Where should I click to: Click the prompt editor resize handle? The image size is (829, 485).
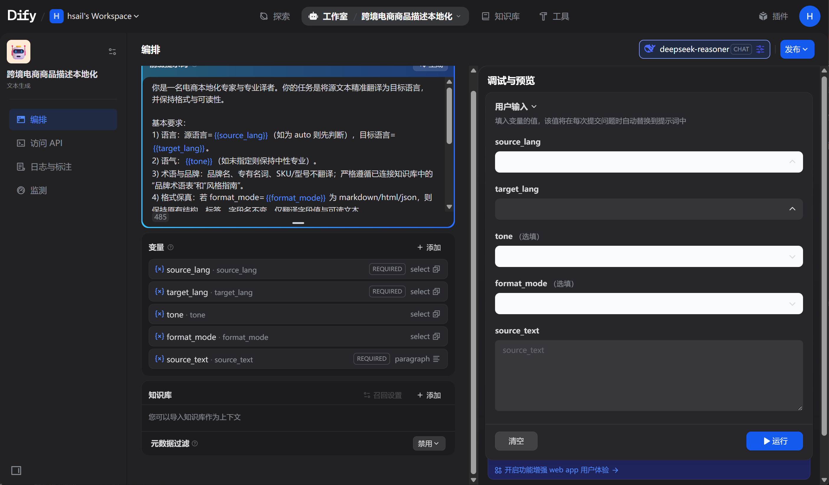tap(298, 223)
